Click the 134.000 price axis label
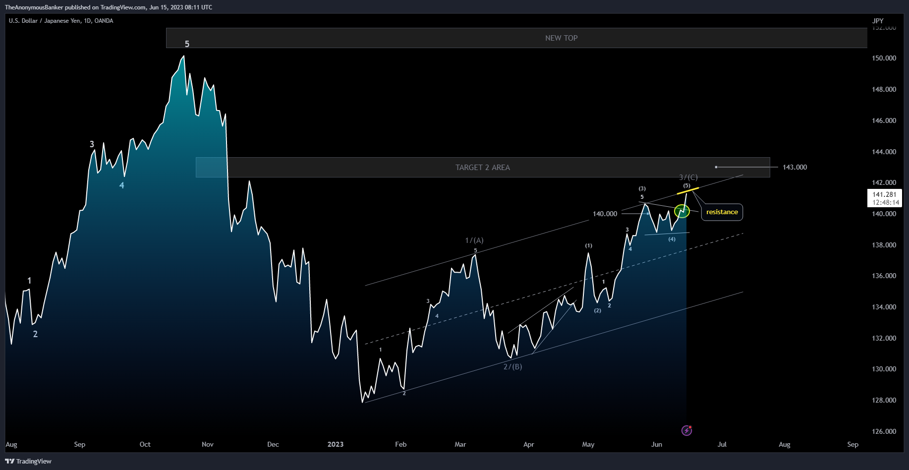The width and height of the screenshot is (909, 470). (884, 307)
